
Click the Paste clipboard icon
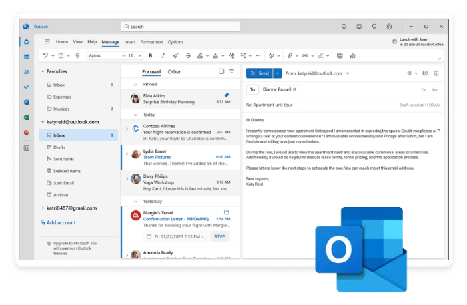click(61, 55)
